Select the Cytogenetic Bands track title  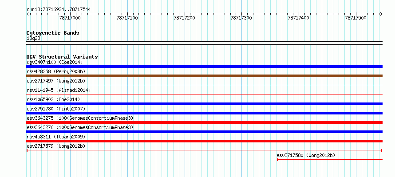coord(53,33)
